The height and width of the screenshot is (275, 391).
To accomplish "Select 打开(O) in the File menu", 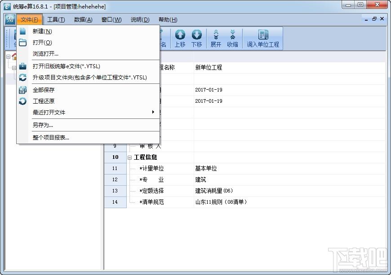I will (42, 43).
